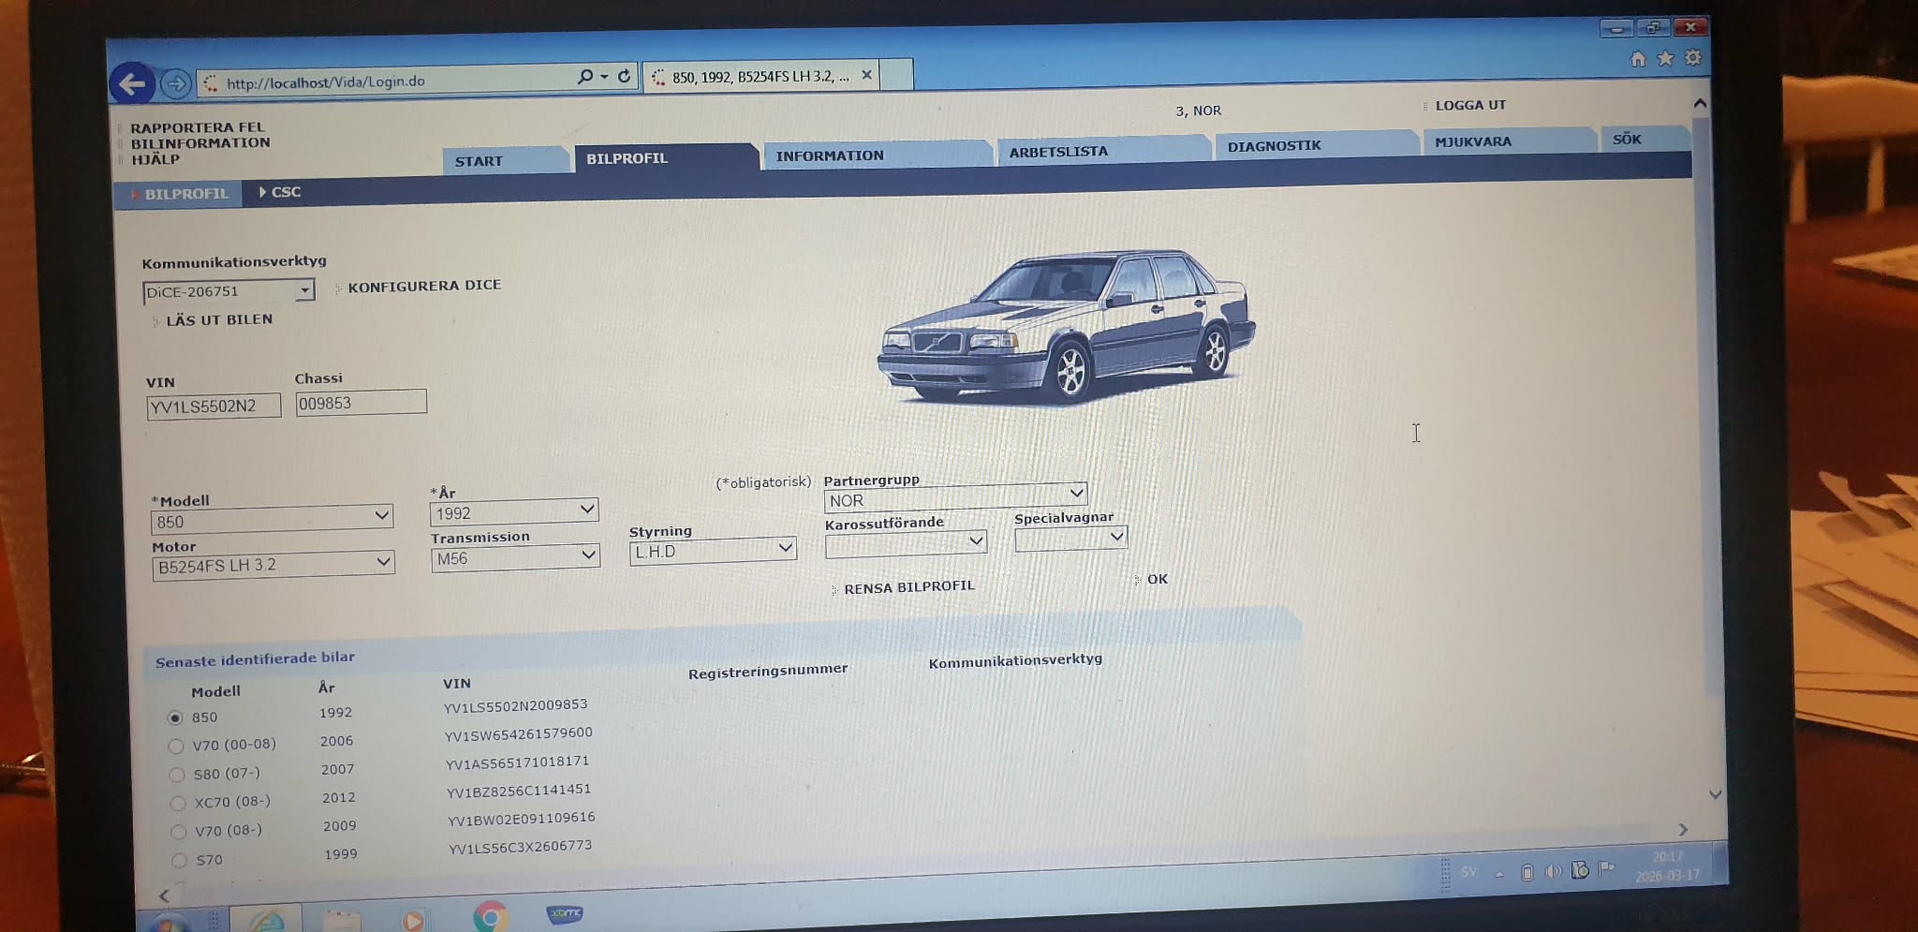
Task: Launch Google Chrome from the taskbar
Action: (x=490, y=916)
